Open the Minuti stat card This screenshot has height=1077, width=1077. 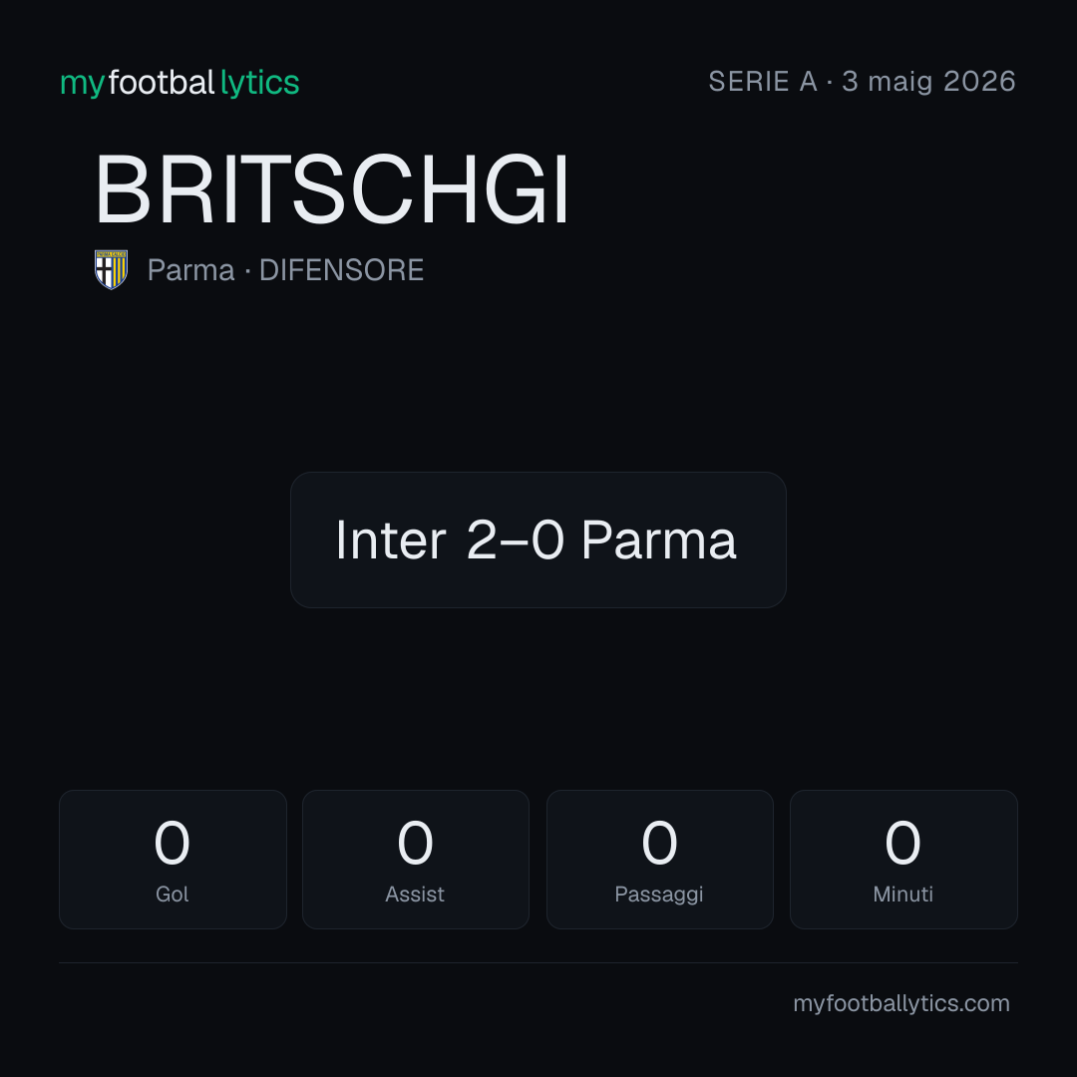point(903,860)
